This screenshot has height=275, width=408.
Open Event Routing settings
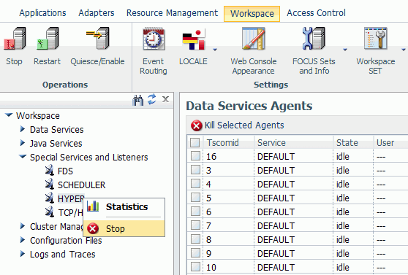pyautogui.click(x=154, y=39)
